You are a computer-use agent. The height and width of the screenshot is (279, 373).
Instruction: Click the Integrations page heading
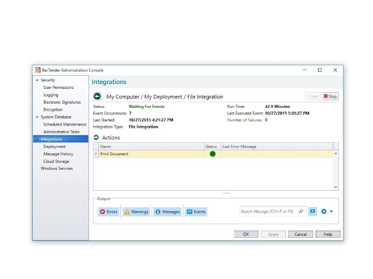pos(109,82)
